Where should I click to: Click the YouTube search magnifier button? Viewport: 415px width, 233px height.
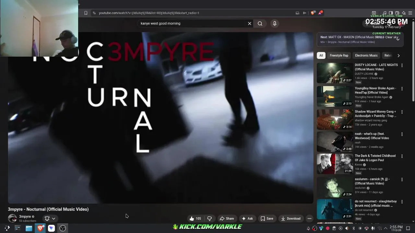(x=260, y=23)
